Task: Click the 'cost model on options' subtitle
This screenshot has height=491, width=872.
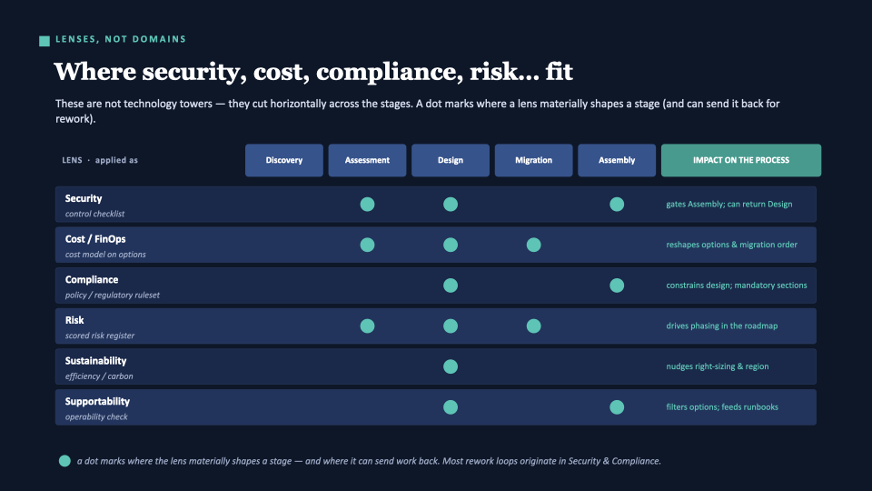Action: tap(105, 255)
